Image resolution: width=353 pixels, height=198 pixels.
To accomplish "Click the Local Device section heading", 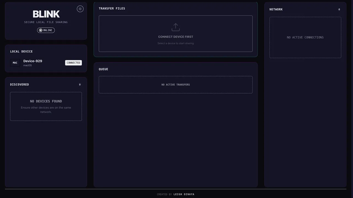I will [x=22, y=51].
